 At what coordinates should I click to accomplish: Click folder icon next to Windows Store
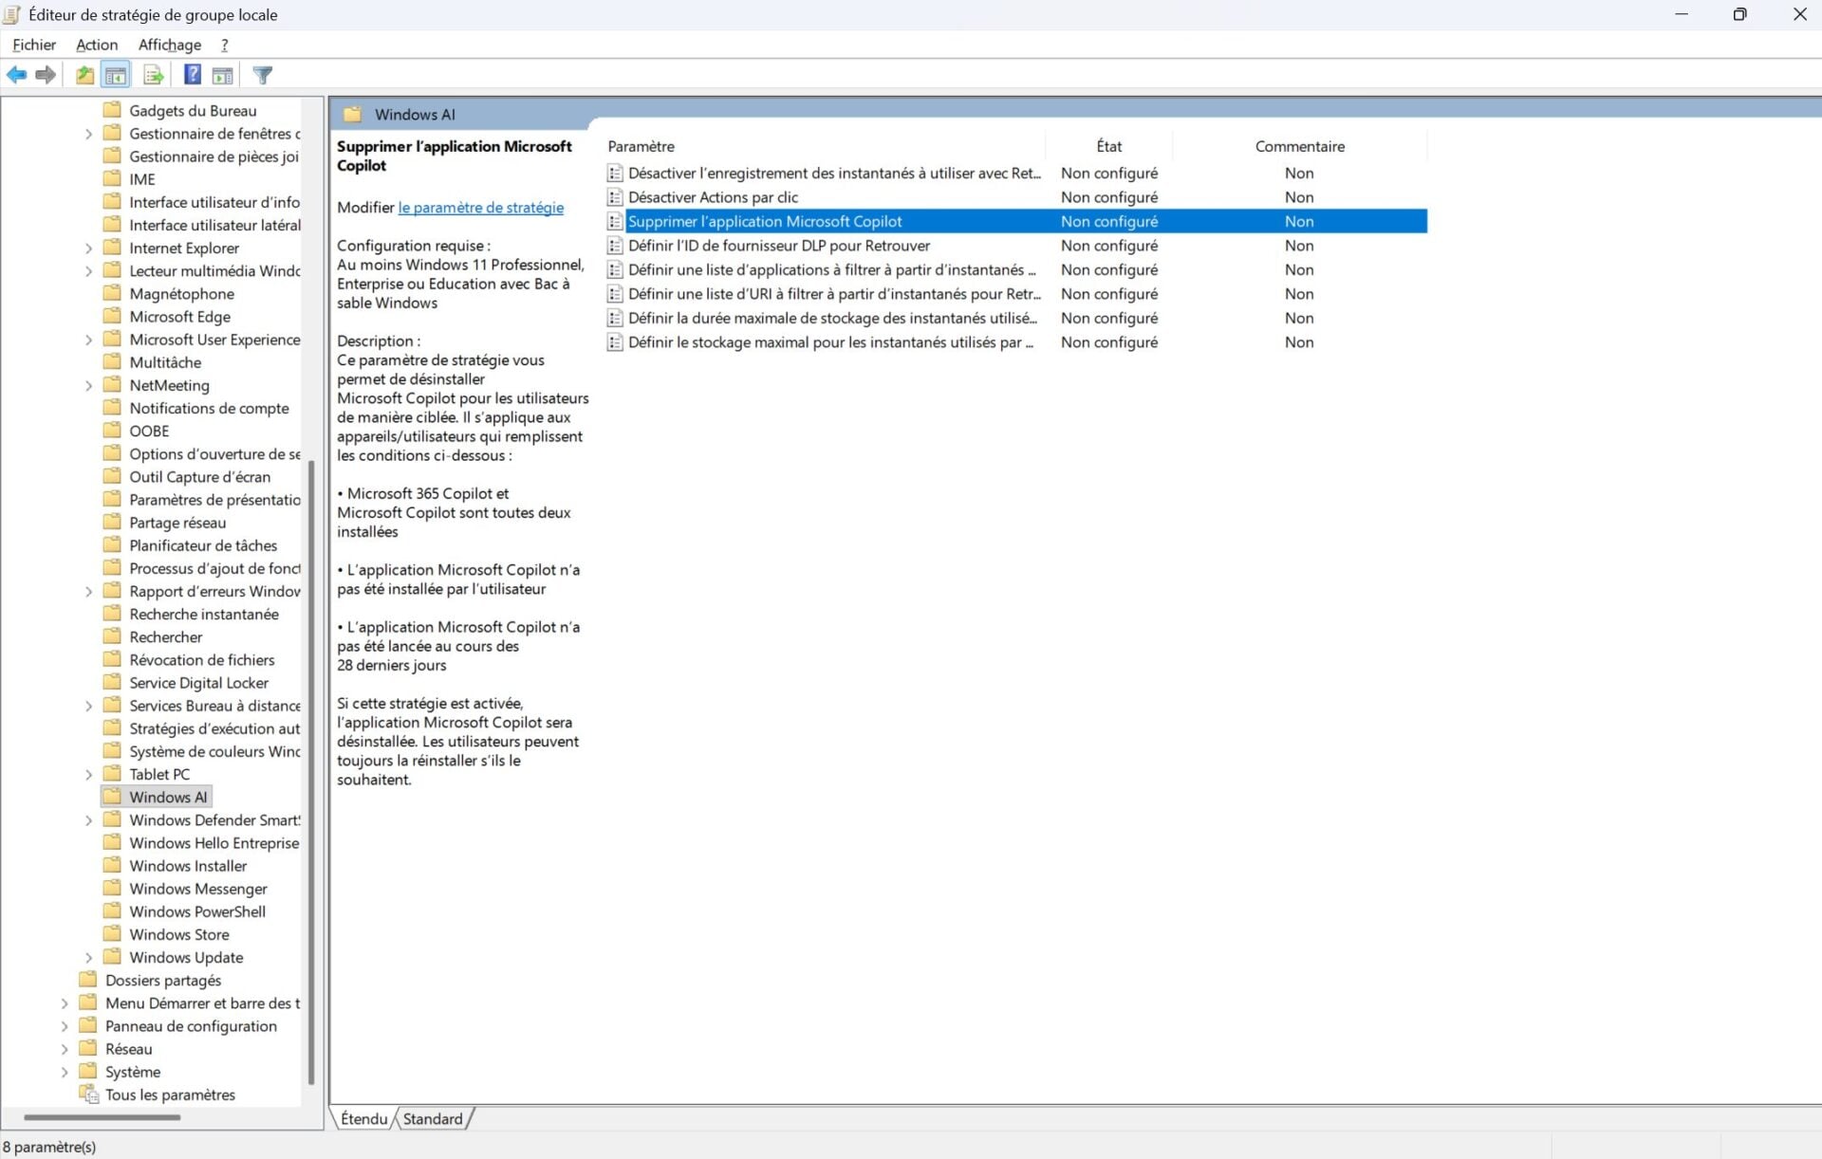[112, 934]
